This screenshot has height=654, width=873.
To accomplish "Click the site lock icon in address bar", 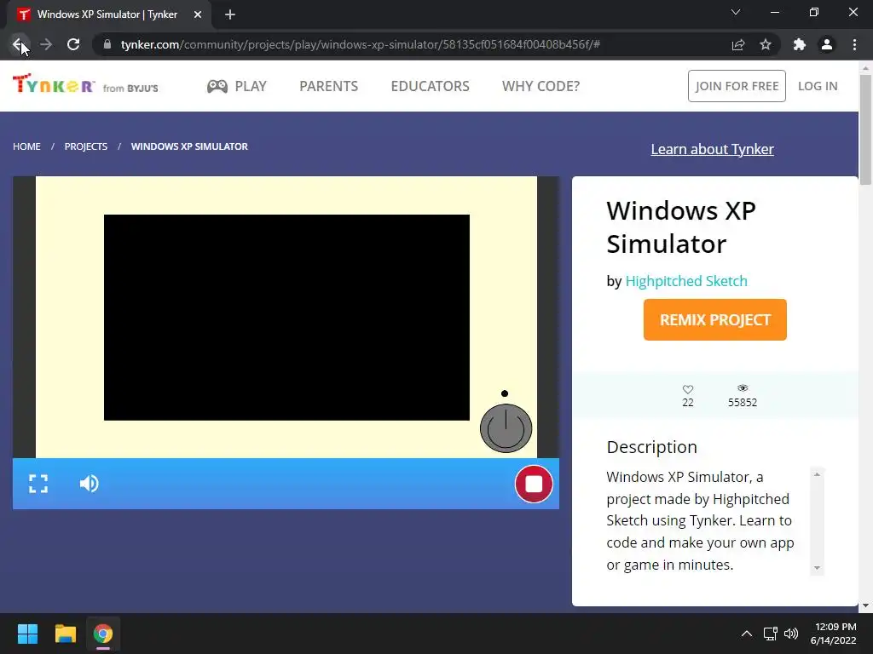I will tap(107, 44).
